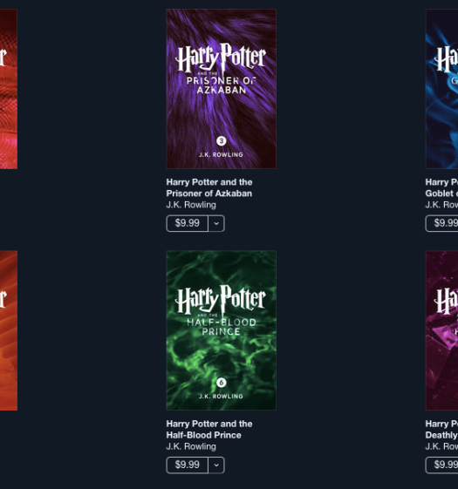458x489 pixels.
Task: Open the Prisoner of Azkaban book cover
Action: 221,89
